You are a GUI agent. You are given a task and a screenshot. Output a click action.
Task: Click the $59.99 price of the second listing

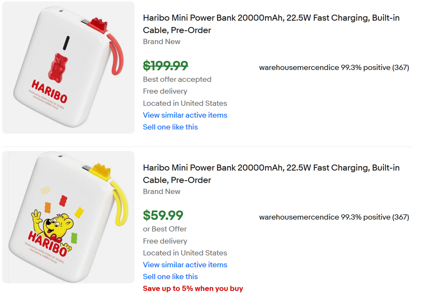tap(163, 216)
